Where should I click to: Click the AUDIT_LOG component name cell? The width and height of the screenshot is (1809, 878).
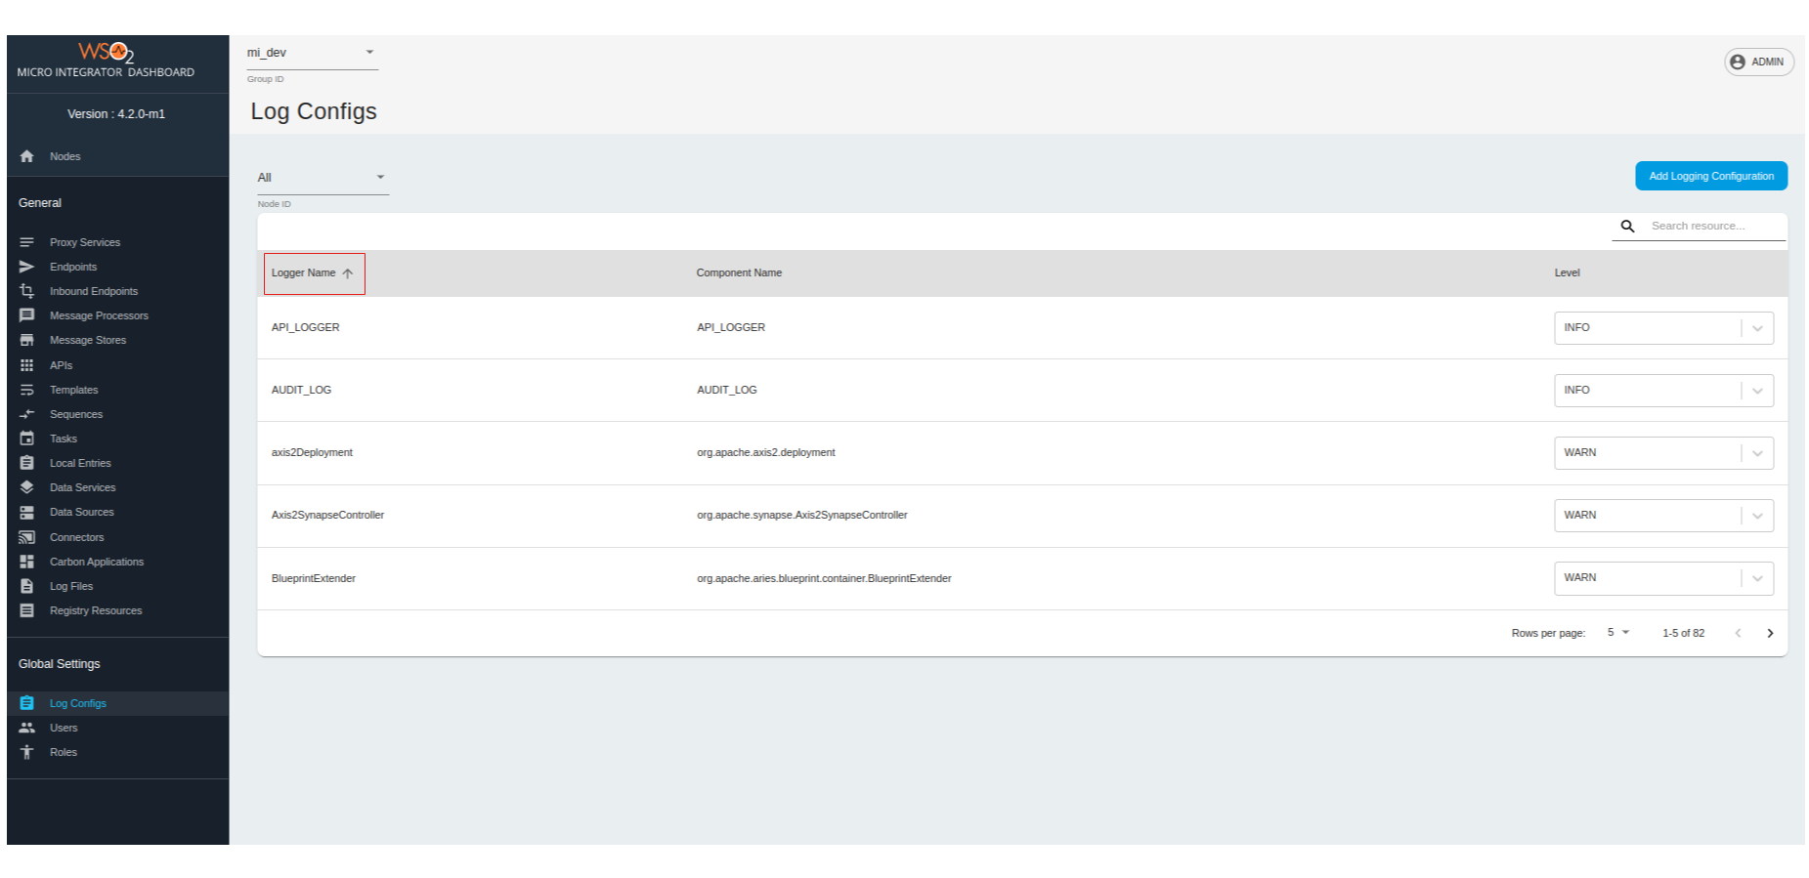coord(726,391)
